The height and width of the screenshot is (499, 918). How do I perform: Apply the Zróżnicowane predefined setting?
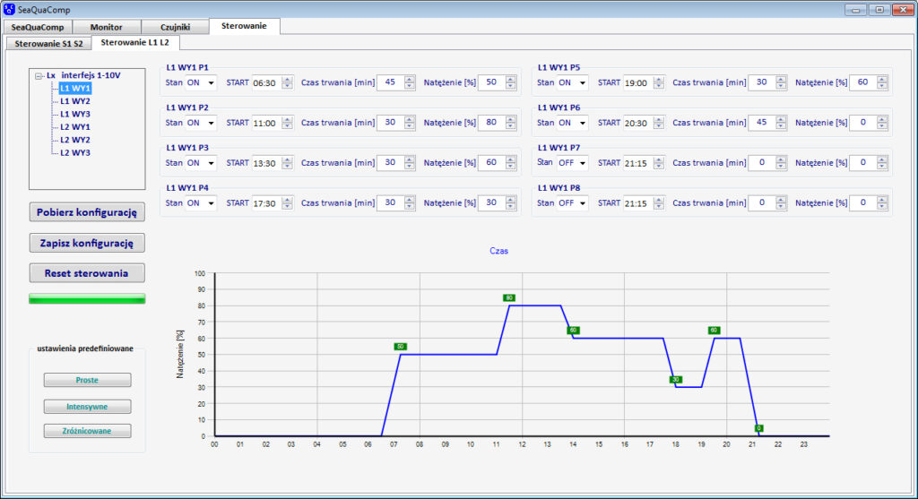(87, 431)
